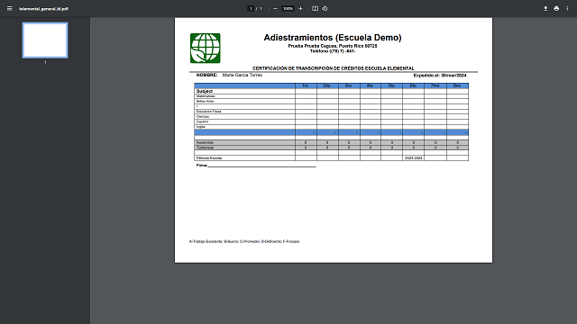The width and height of the screenshot is (577, 324).
Task: Click the '3ro' column header
Action: 349,85
